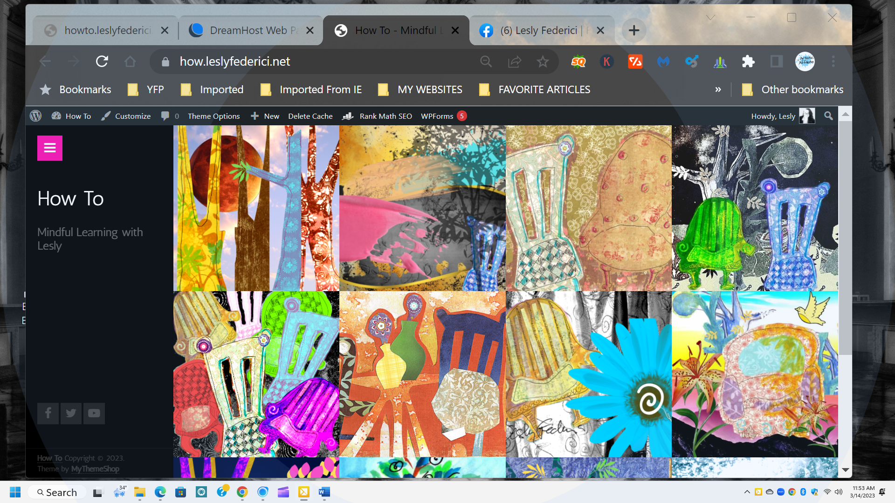Viewport: 895px width, 503px height.
Task: Open the MyThemeShop footer link
Action: point(95,469)
